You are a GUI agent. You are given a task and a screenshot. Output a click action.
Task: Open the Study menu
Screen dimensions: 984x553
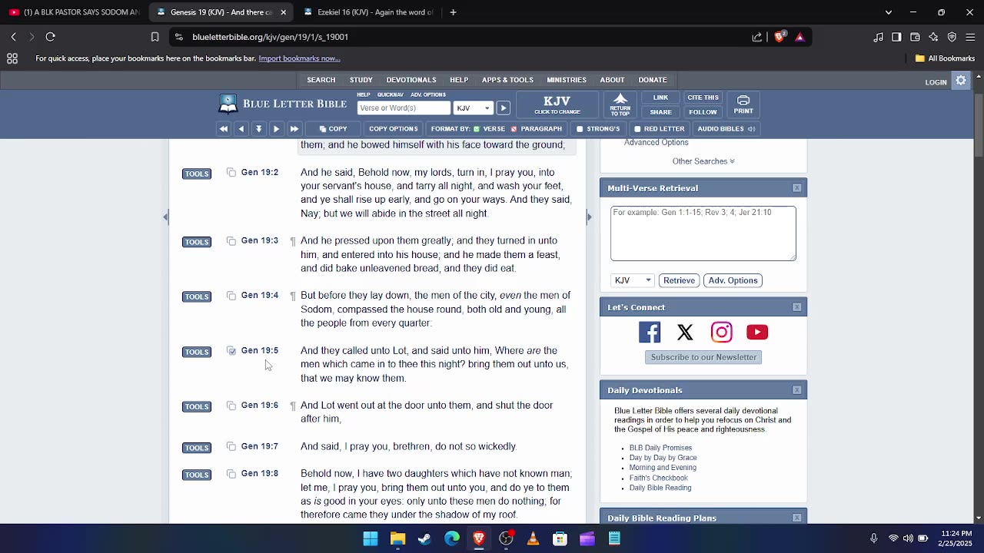(x=361, y=80)
